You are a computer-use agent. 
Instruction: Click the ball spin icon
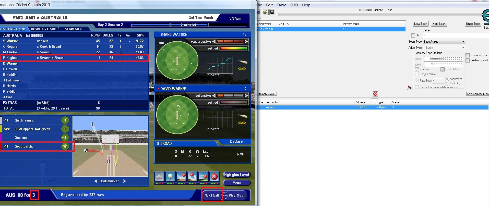pyautogui.click(x=192, y=177)
